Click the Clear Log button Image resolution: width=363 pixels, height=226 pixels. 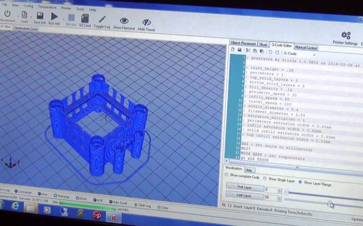(x=143, y=205)
